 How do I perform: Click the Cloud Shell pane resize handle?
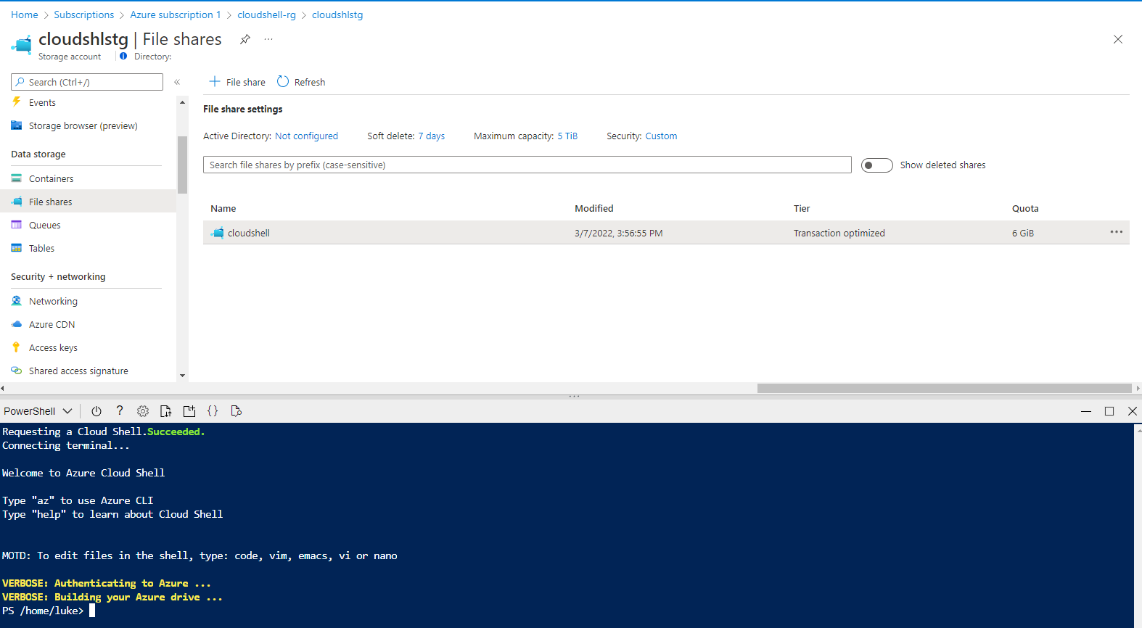(x=574, y=396)
